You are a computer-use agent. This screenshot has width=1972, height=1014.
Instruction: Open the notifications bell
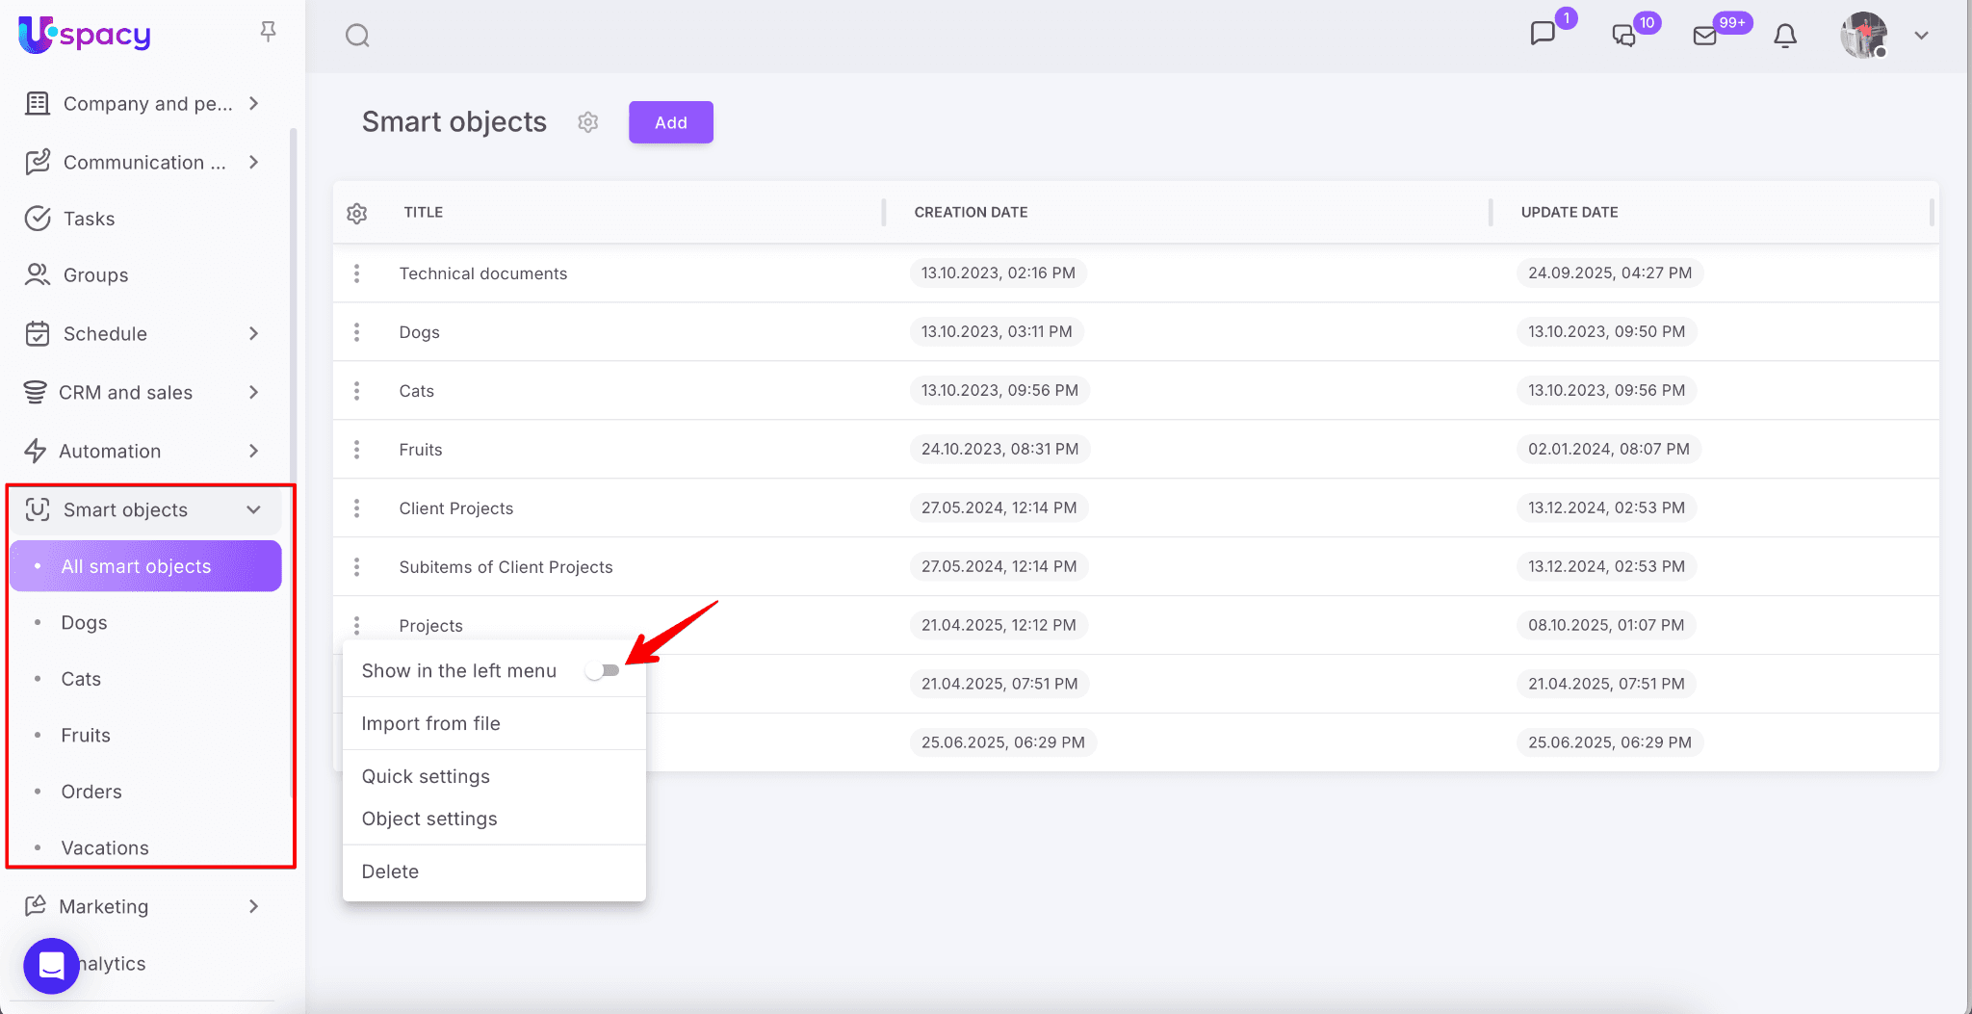[1784, 37]
